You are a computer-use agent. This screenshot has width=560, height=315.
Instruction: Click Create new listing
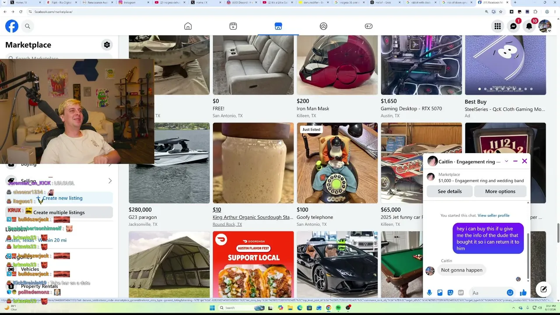click(x=59, y=198)
